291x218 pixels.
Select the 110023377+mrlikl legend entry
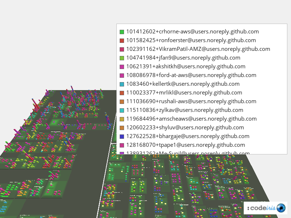click(184, 93)
